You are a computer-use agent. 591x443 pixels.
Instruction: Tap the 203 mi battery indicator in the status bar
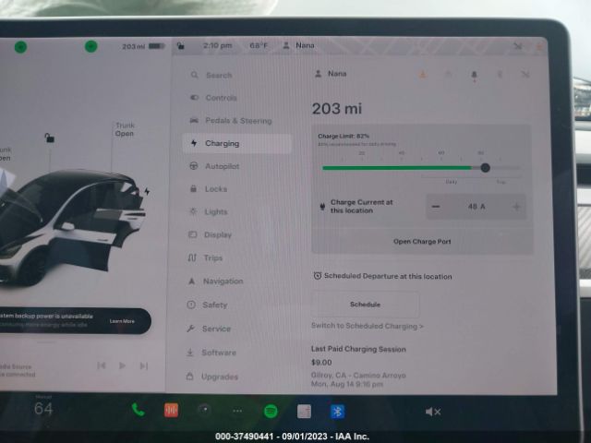tap(143, 46)
